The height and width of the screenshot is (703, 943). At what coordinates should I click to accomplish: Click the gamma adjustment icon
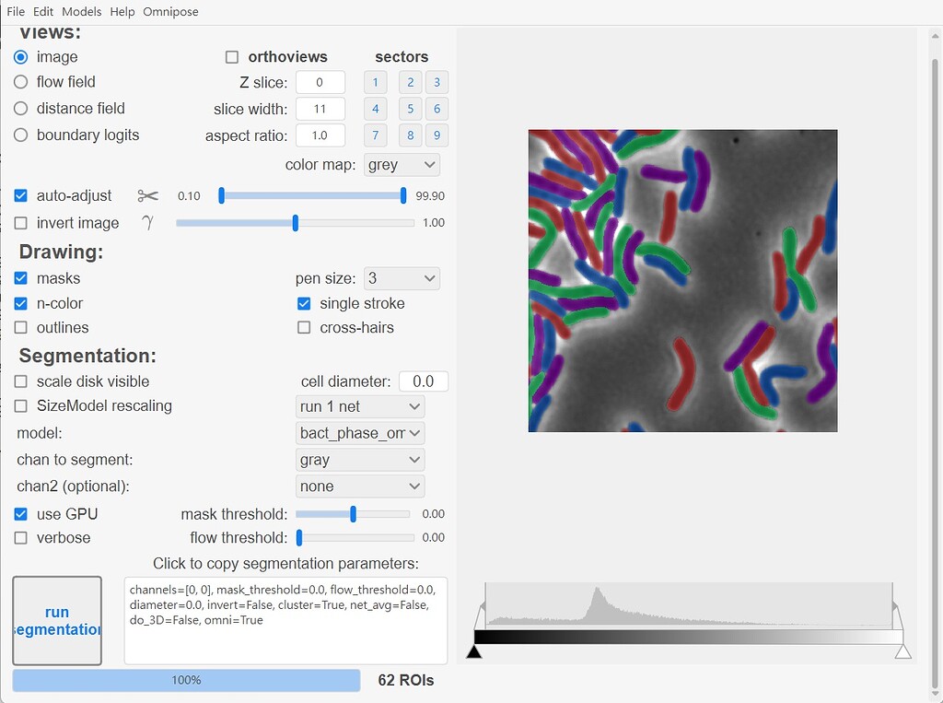tap(147, 222)
